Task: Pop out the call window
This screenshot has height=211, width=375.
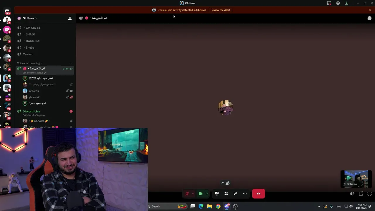Action: click(361, 194)
